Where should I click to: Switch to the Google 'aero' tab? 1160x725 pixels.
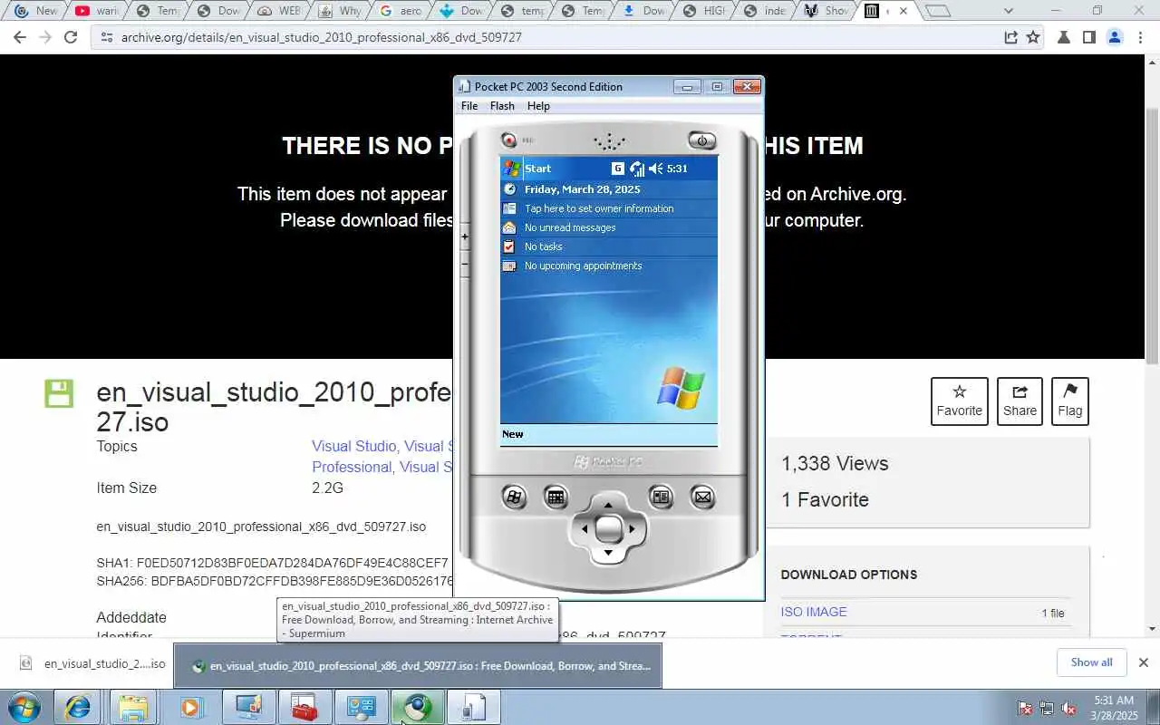pyautogui.click(x=399, y=11)
